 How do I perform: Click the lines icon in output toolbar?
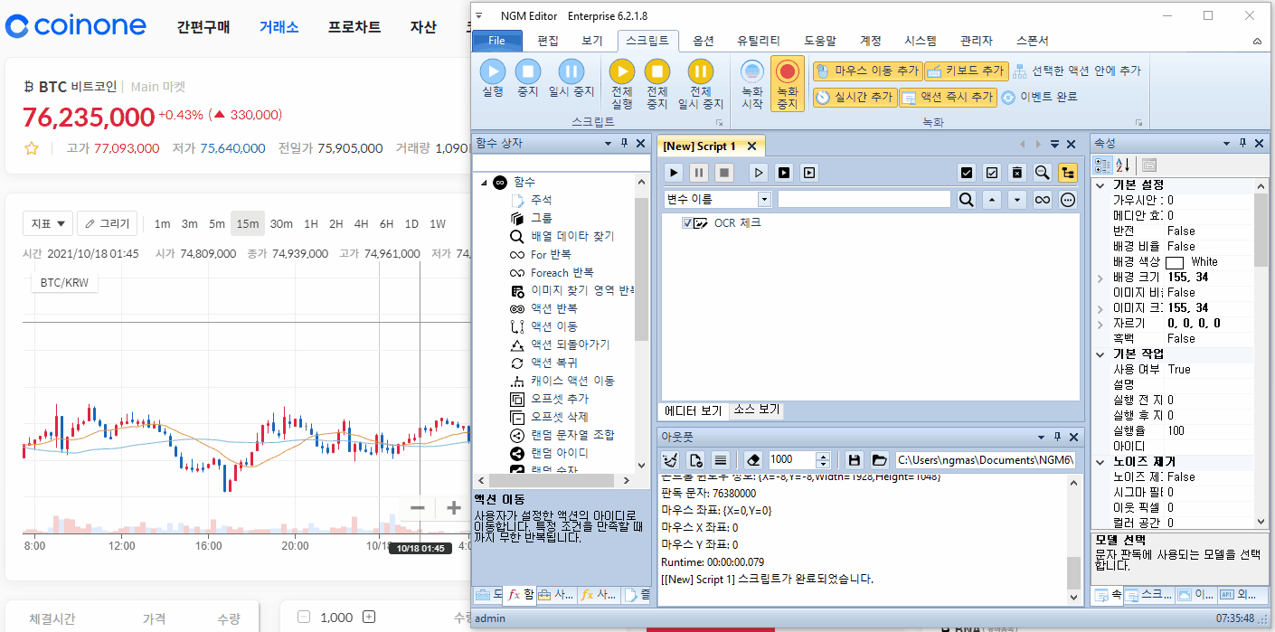click(x=721, y=459)
